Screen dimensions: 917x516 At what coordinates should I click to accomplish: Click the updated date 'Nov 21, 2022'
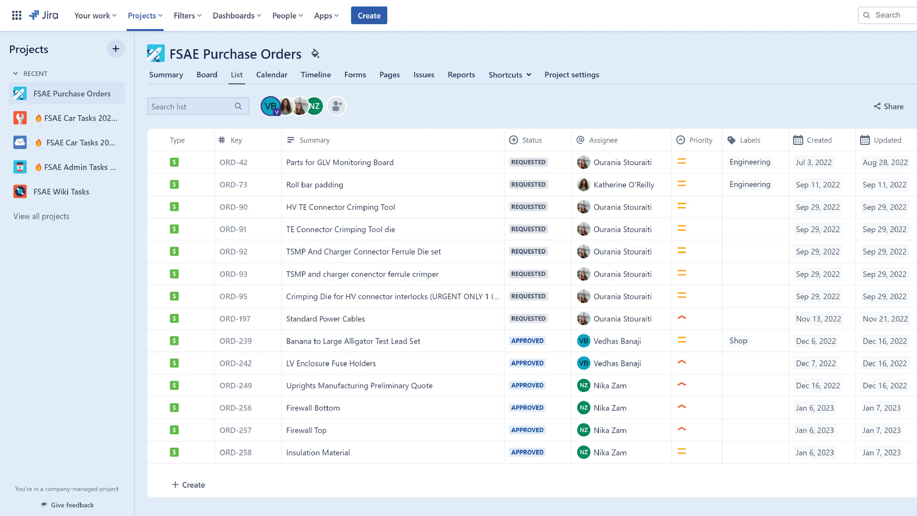pos(885,319)
